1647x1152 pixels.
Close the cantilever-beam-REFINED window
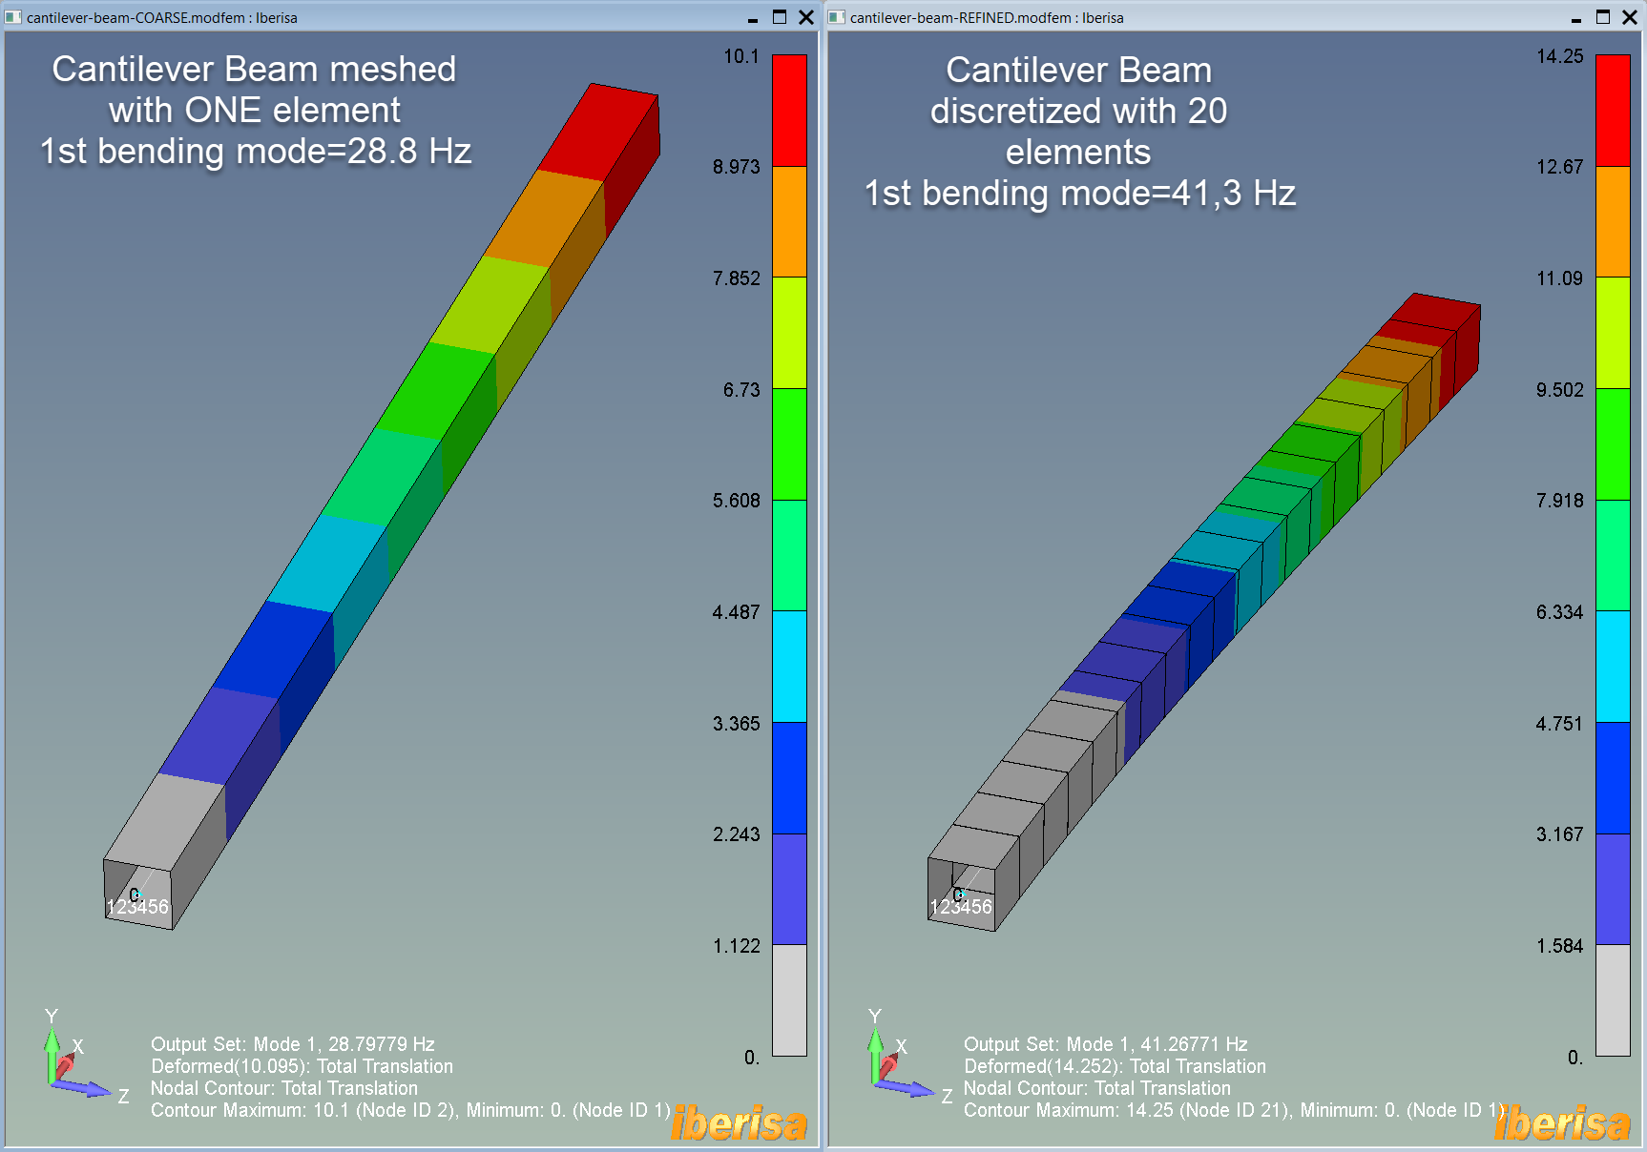point(1630,17)
